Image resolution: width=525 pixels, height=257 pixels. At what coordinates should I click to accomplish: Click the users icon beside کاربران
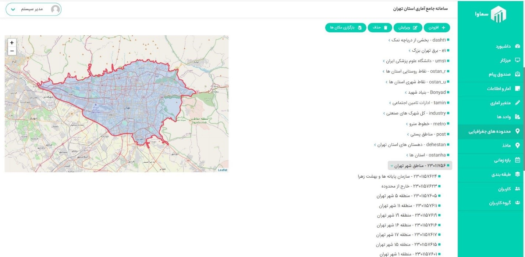point(518,189)
